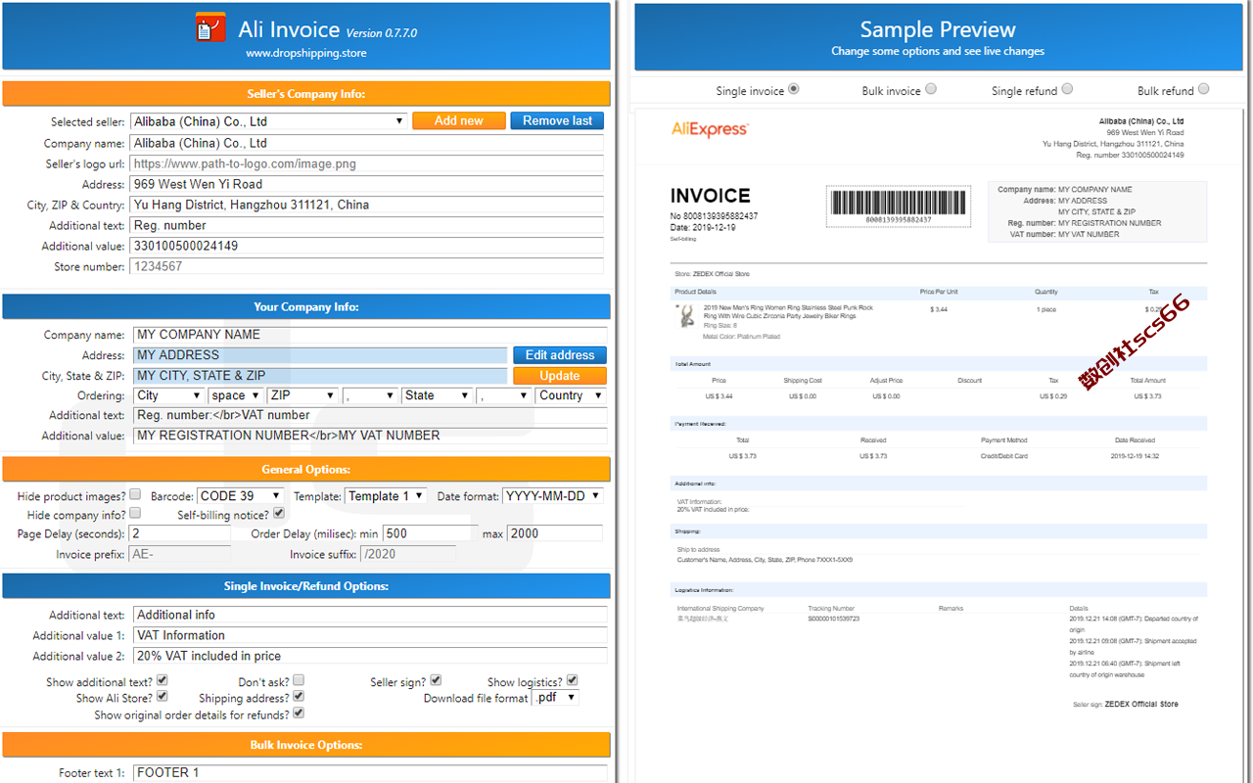Screen dimensions: 1253x783
Task: Click the MY CITY, STATE & ZIP field
Action: [320, 376]
